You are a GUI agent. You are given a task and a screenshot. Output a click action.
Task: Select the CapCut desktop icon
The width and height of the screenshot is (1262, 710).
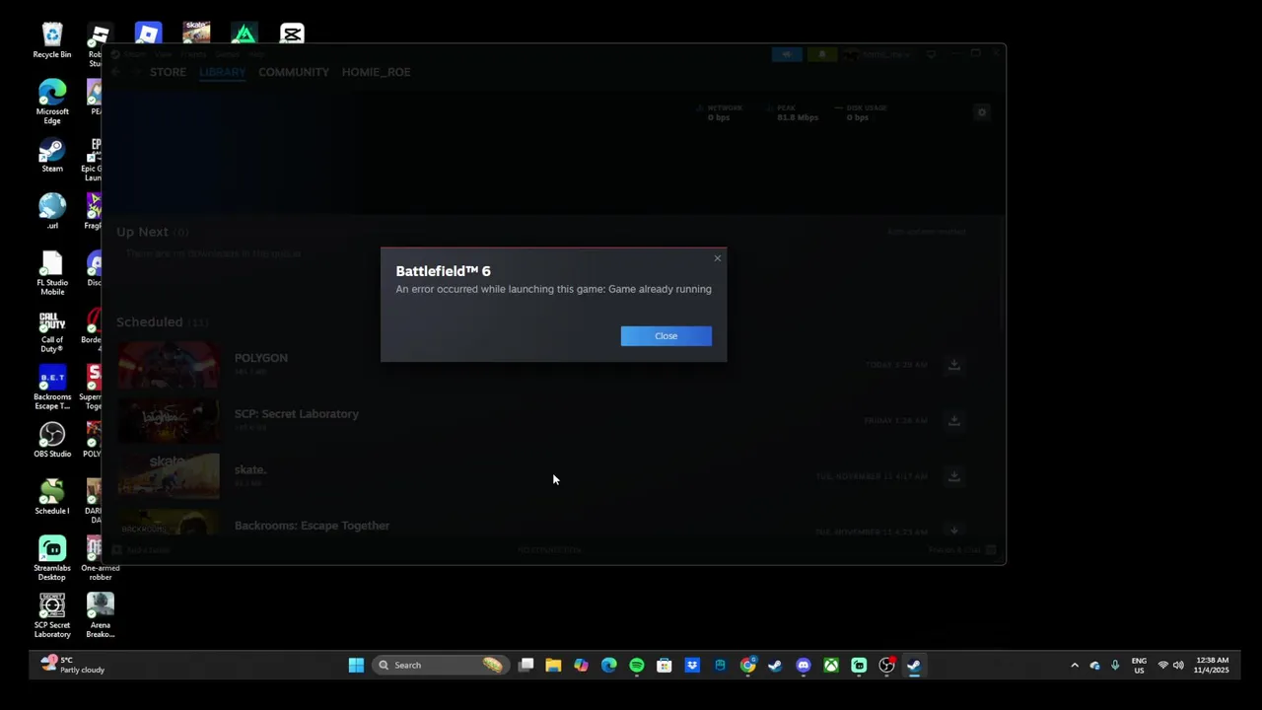[x=292, y=35]
